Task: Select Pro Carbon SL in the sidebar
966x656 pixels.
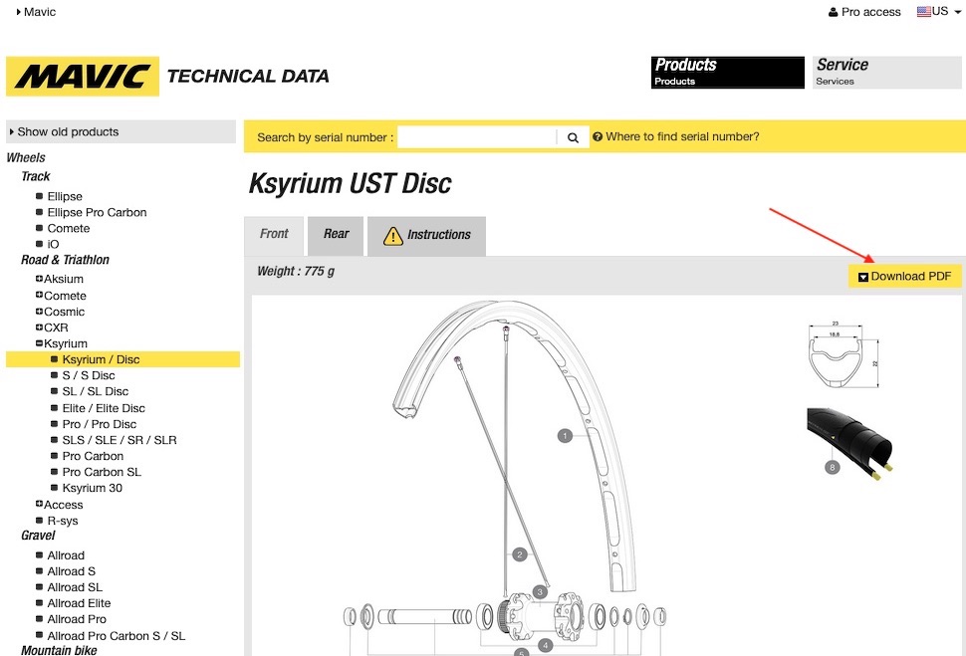Action: (x=102, y=472)
